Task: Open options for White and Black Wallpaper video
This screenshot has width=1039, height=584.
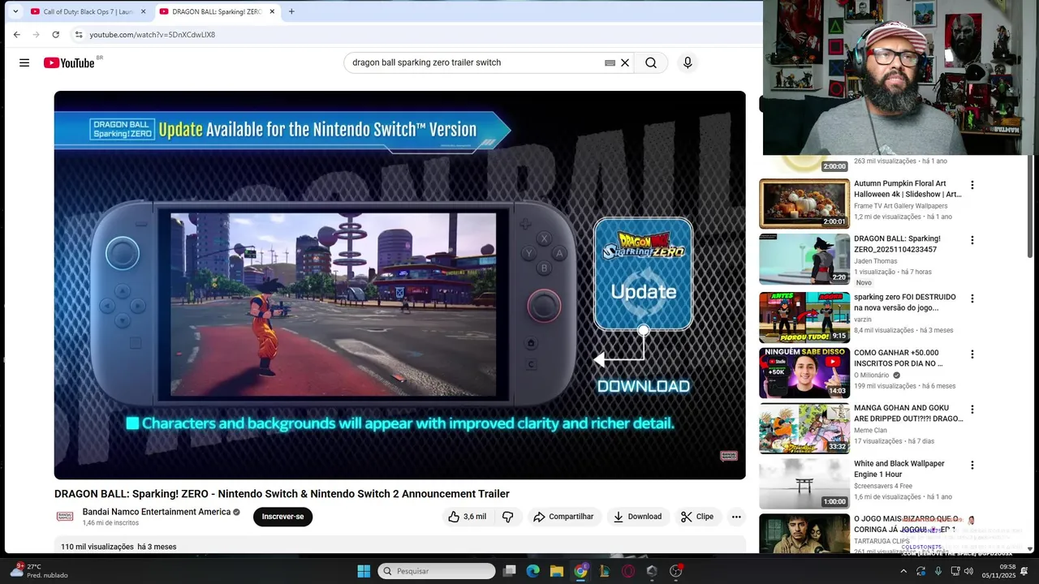Action: pos(972,466)
